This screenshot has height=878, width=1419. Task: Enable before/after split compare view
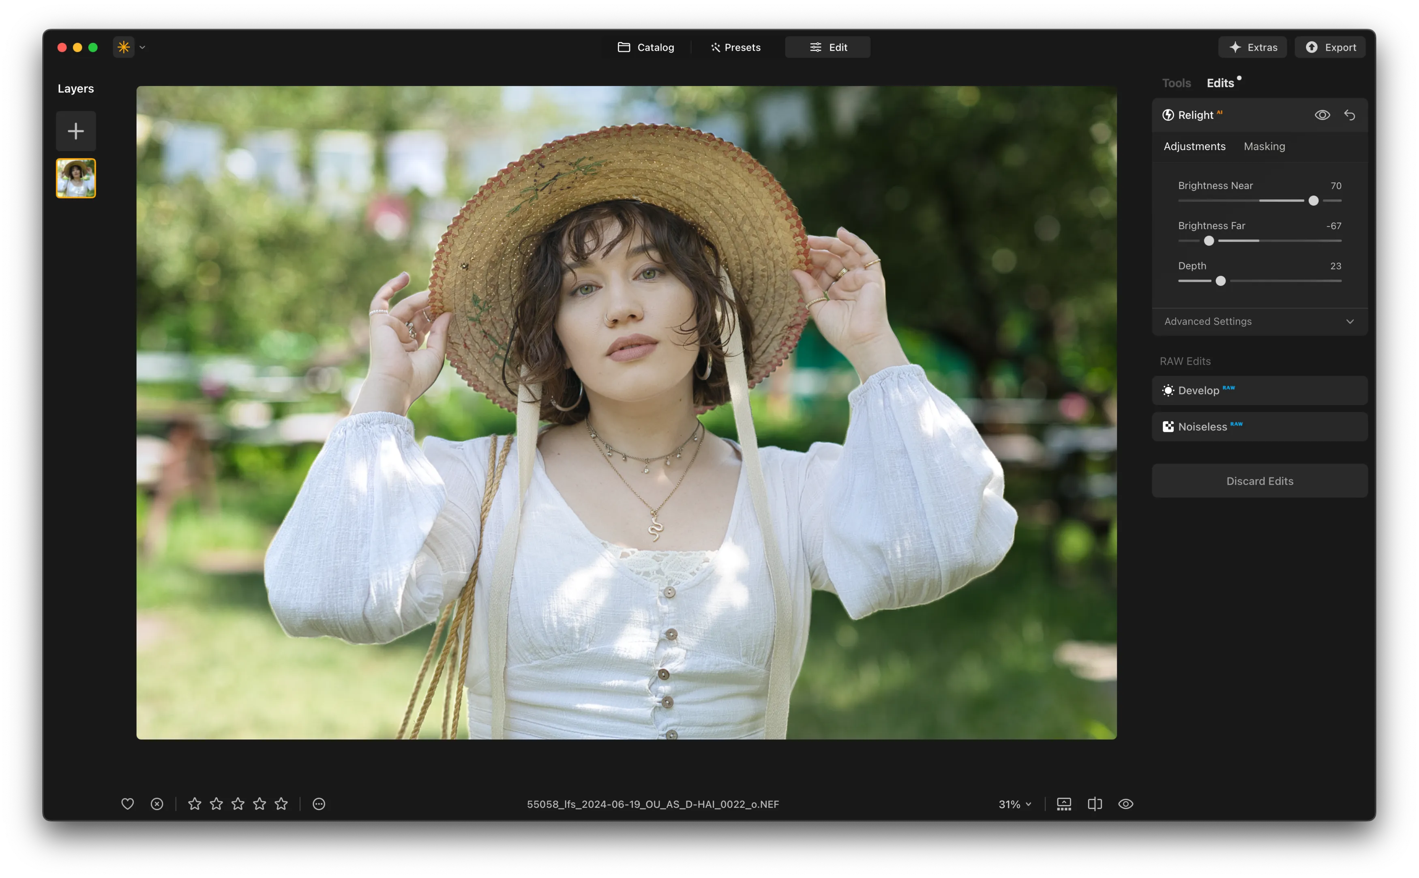(x=1095, y=804)
